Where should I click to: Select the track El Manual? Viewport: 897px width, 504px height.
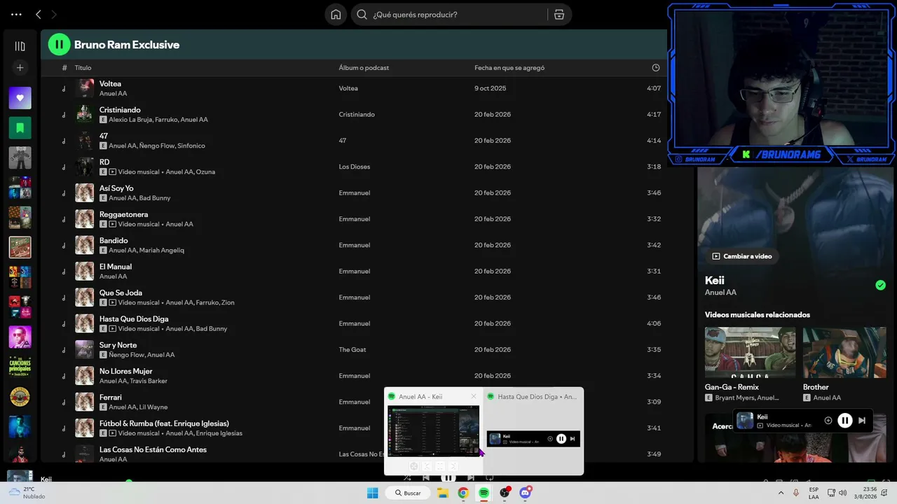point(116,267)
